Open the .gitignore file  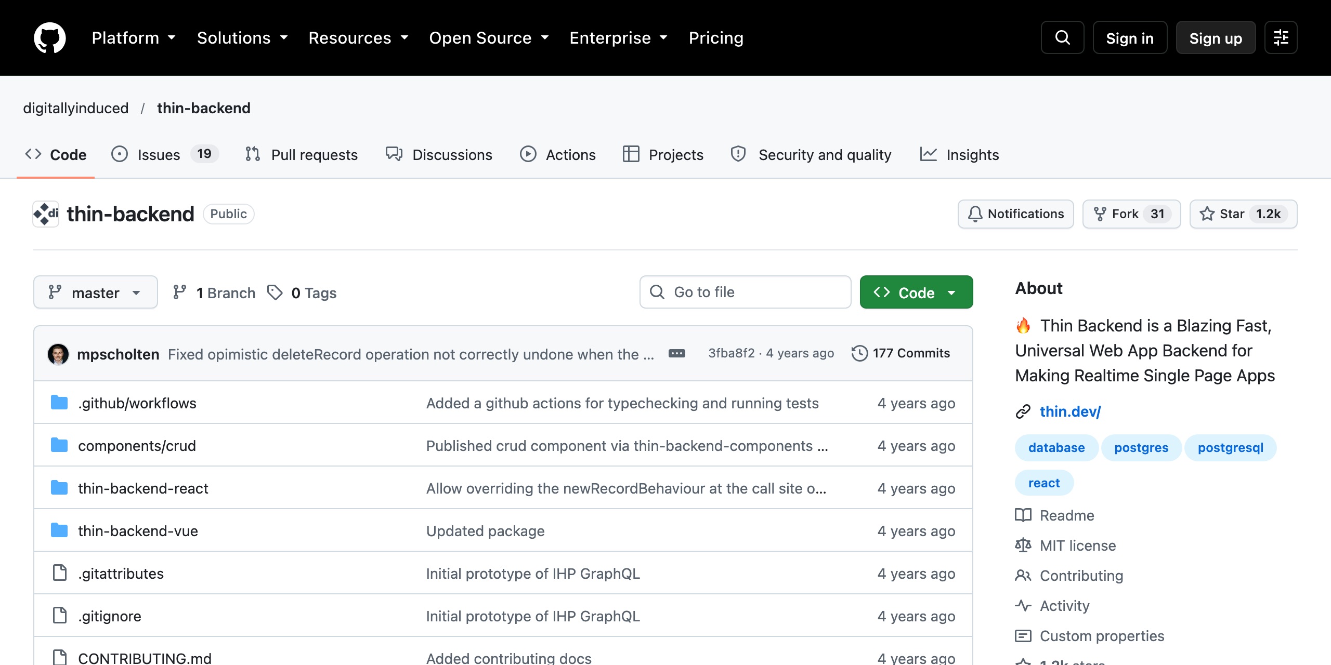click(x=110, y=616)
